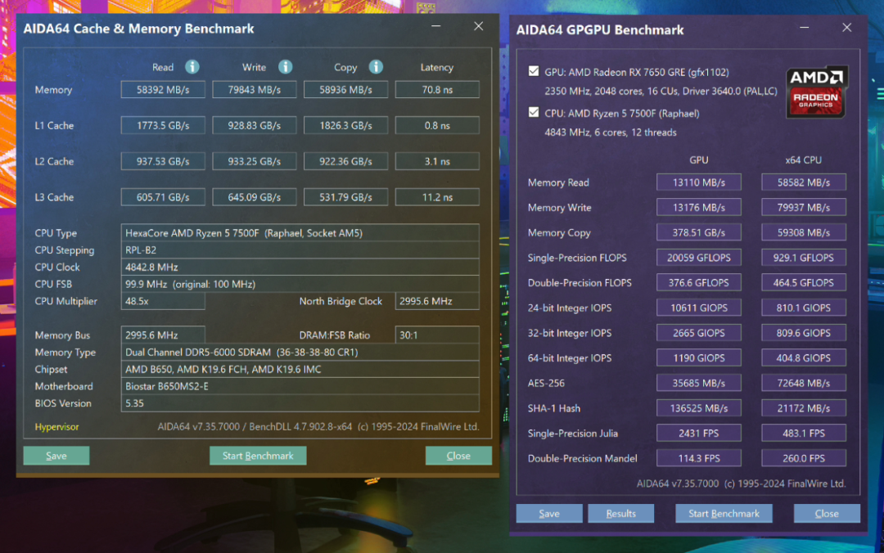
Task: Select GPU Single-Precision 20059 GFLOPS
Action: coord(698,258)
